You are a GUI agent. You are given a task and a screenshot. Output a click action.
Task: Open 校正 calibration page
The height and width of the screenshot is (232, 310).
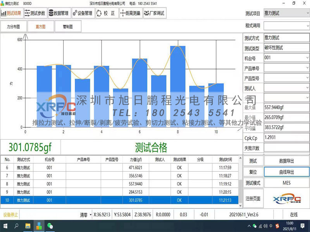tap(107, 13)
